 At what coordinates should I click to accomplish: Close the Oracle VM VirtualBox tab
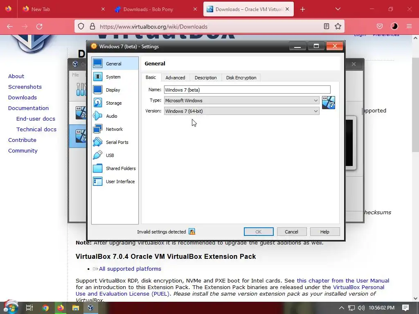point(287,9)
